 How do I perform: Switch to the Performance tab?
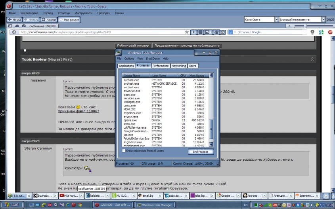(x=161, y=66)
